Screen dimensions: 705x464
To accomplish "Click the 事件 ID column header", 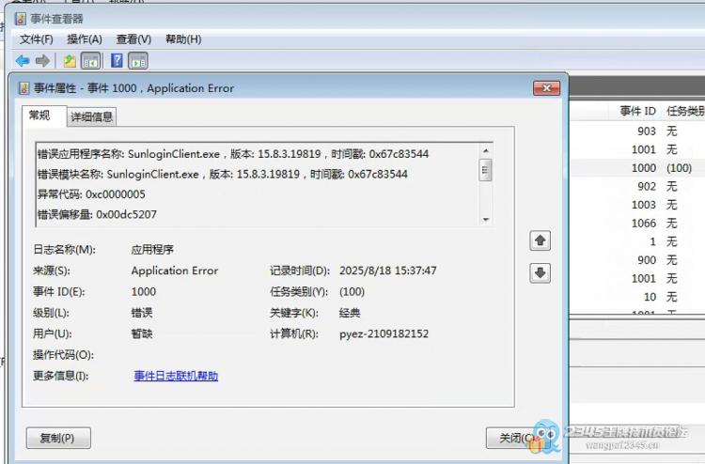I will point(638,111).
